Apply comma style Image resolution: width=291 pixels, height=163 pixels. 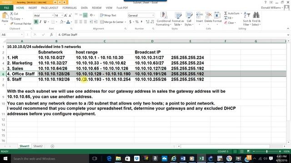tap(141, 22)
